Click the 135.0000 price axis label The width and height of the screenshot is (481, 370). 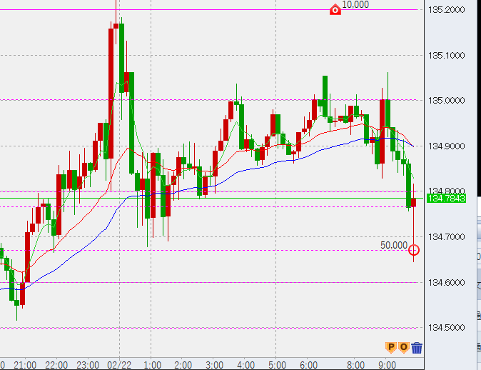446,101
